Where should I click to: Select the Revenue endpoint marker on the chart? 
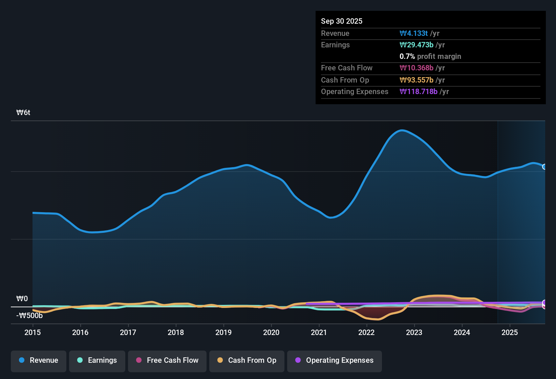point(544,167)
